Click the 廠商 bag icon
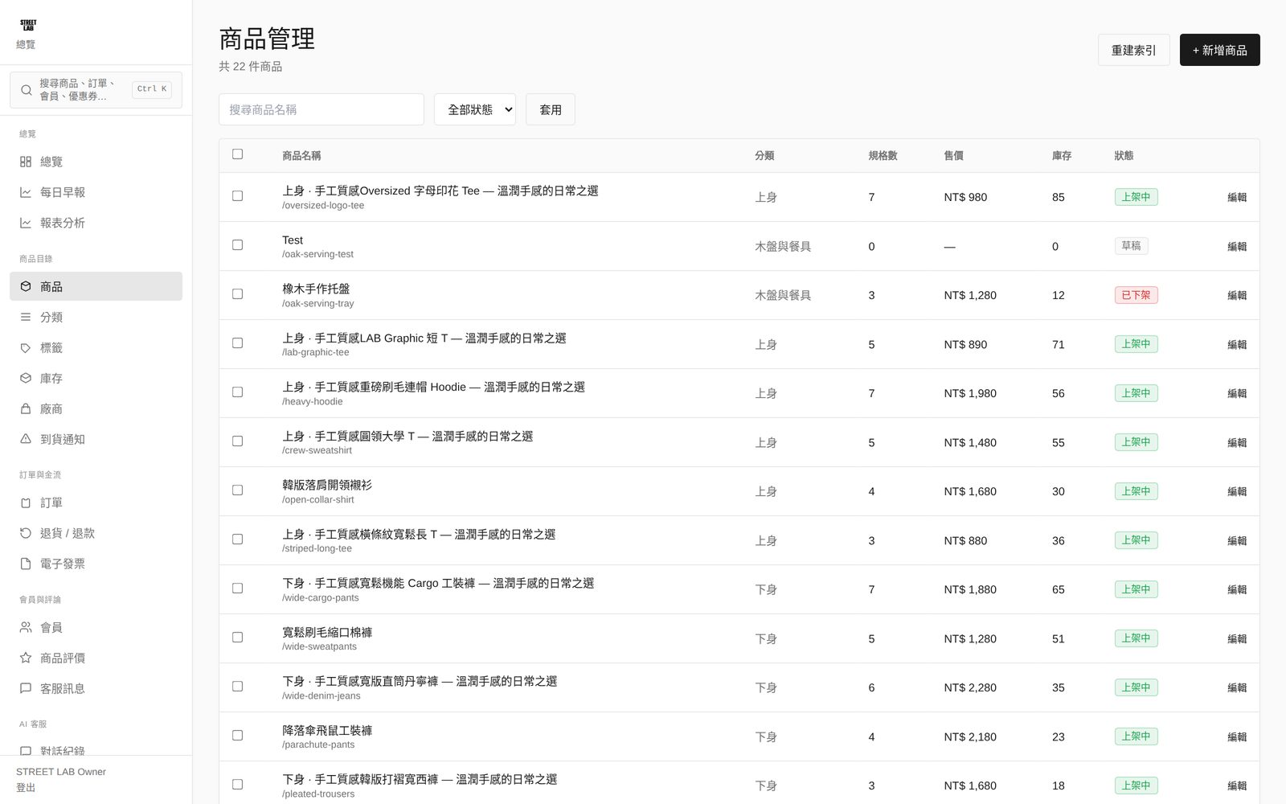1286x804 pixels. 26,408
